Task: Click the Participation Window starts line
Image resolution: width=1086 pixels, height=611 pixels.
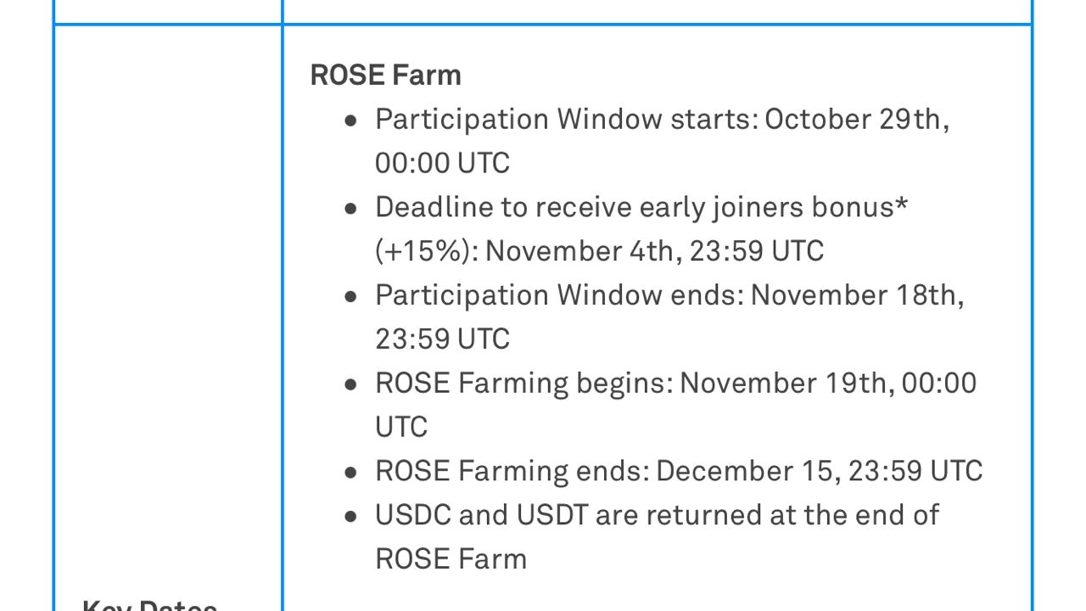Action: point(662,140)
